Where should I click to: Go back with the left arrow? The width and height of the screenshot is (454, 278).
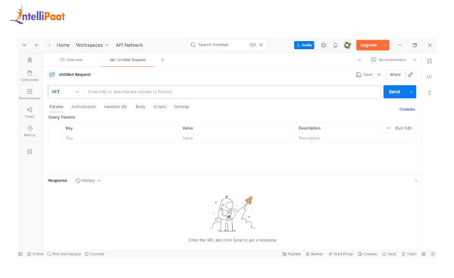pos(37,45)
